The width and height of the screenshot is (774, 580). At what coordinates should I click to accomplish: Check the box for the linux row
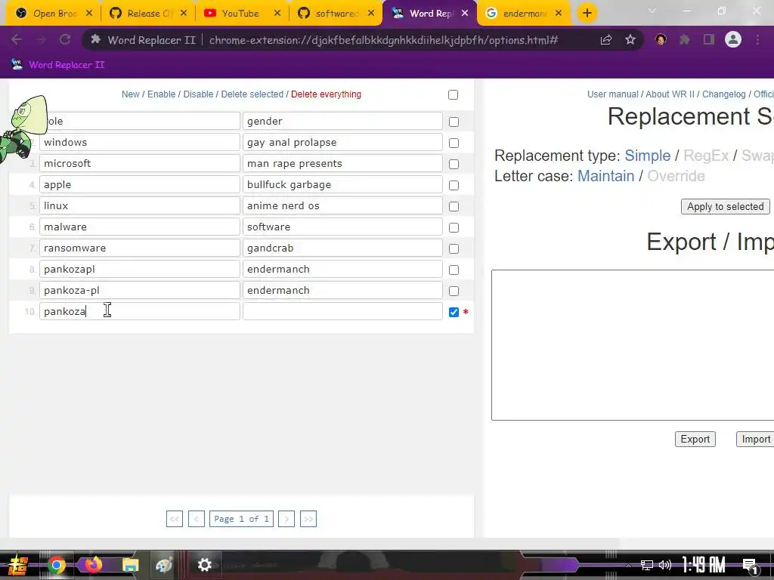pos(454,207)
